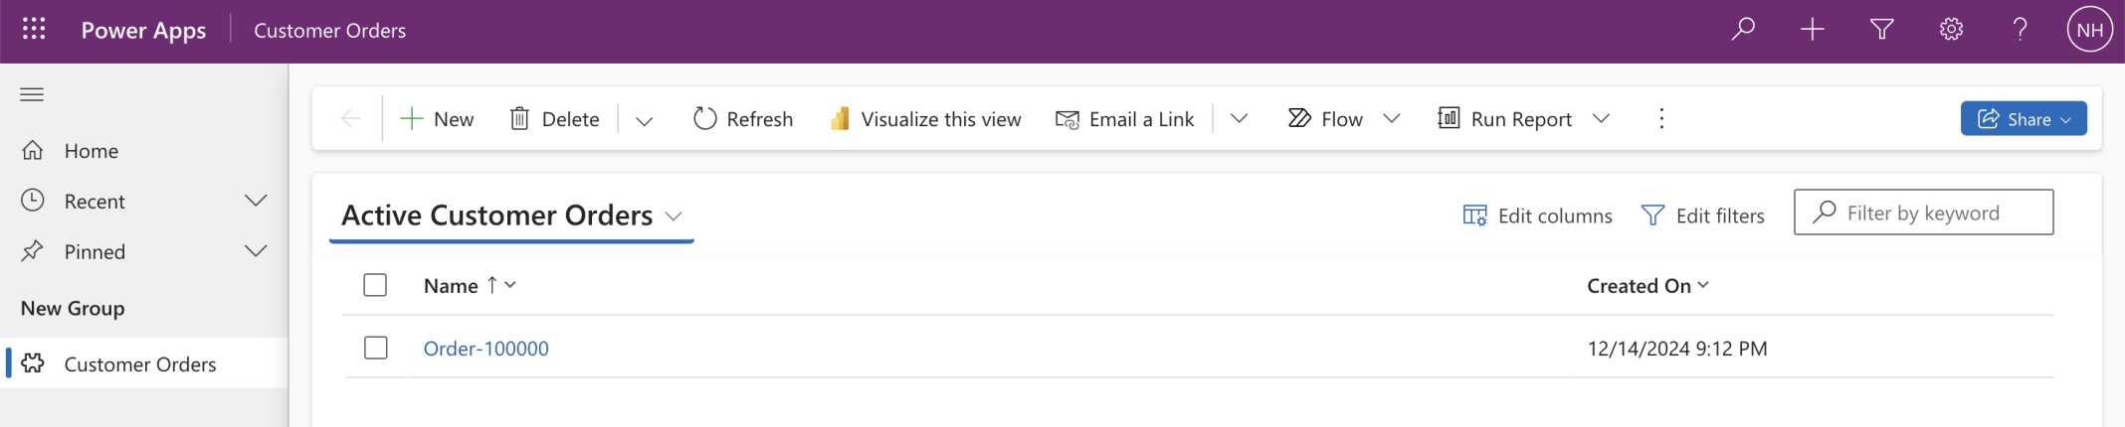Click the help question mark icon

click(2020, 30)
